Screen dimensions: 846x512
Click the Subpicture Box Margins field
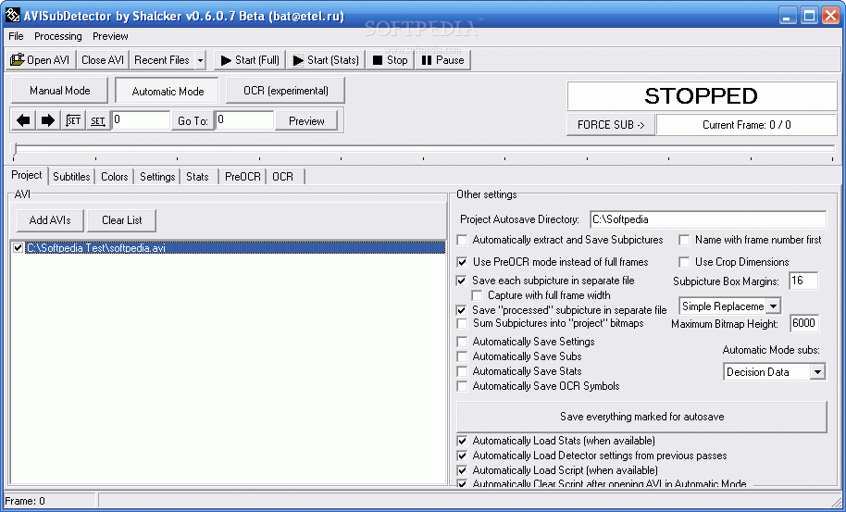pyautogui.click(x=803, y=281)
